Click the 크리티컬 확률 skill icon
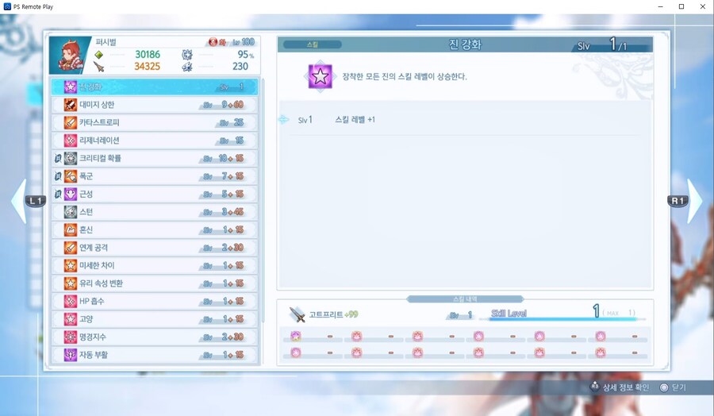Viewport: 714px width, 416px height. (x=70, y=158)
